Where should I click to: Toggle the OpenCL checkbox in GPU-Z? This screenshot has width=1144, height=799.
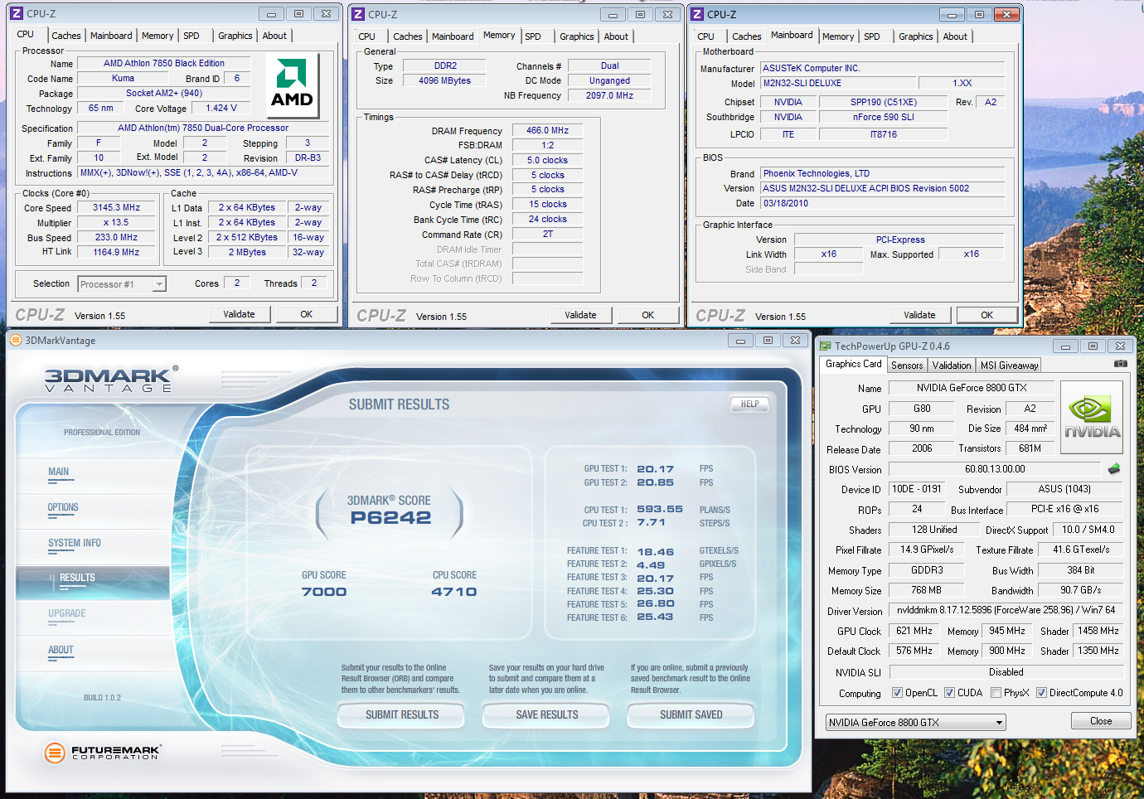pos(897,693)
